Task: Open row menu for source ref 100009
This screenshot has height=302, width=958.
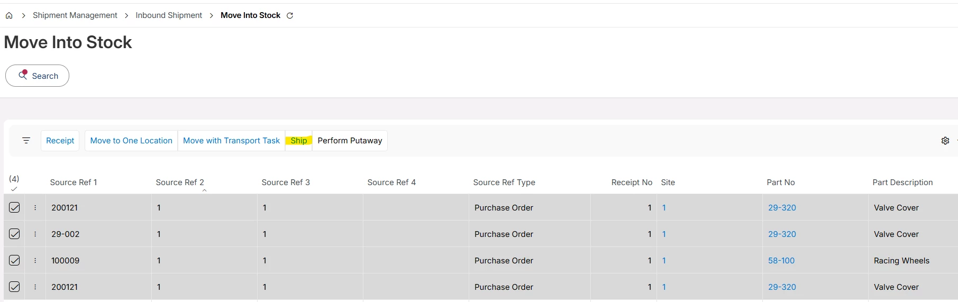Action: (35, 260)
